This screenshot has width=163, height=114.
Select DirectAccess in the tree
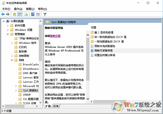click(x=31, y=69)
